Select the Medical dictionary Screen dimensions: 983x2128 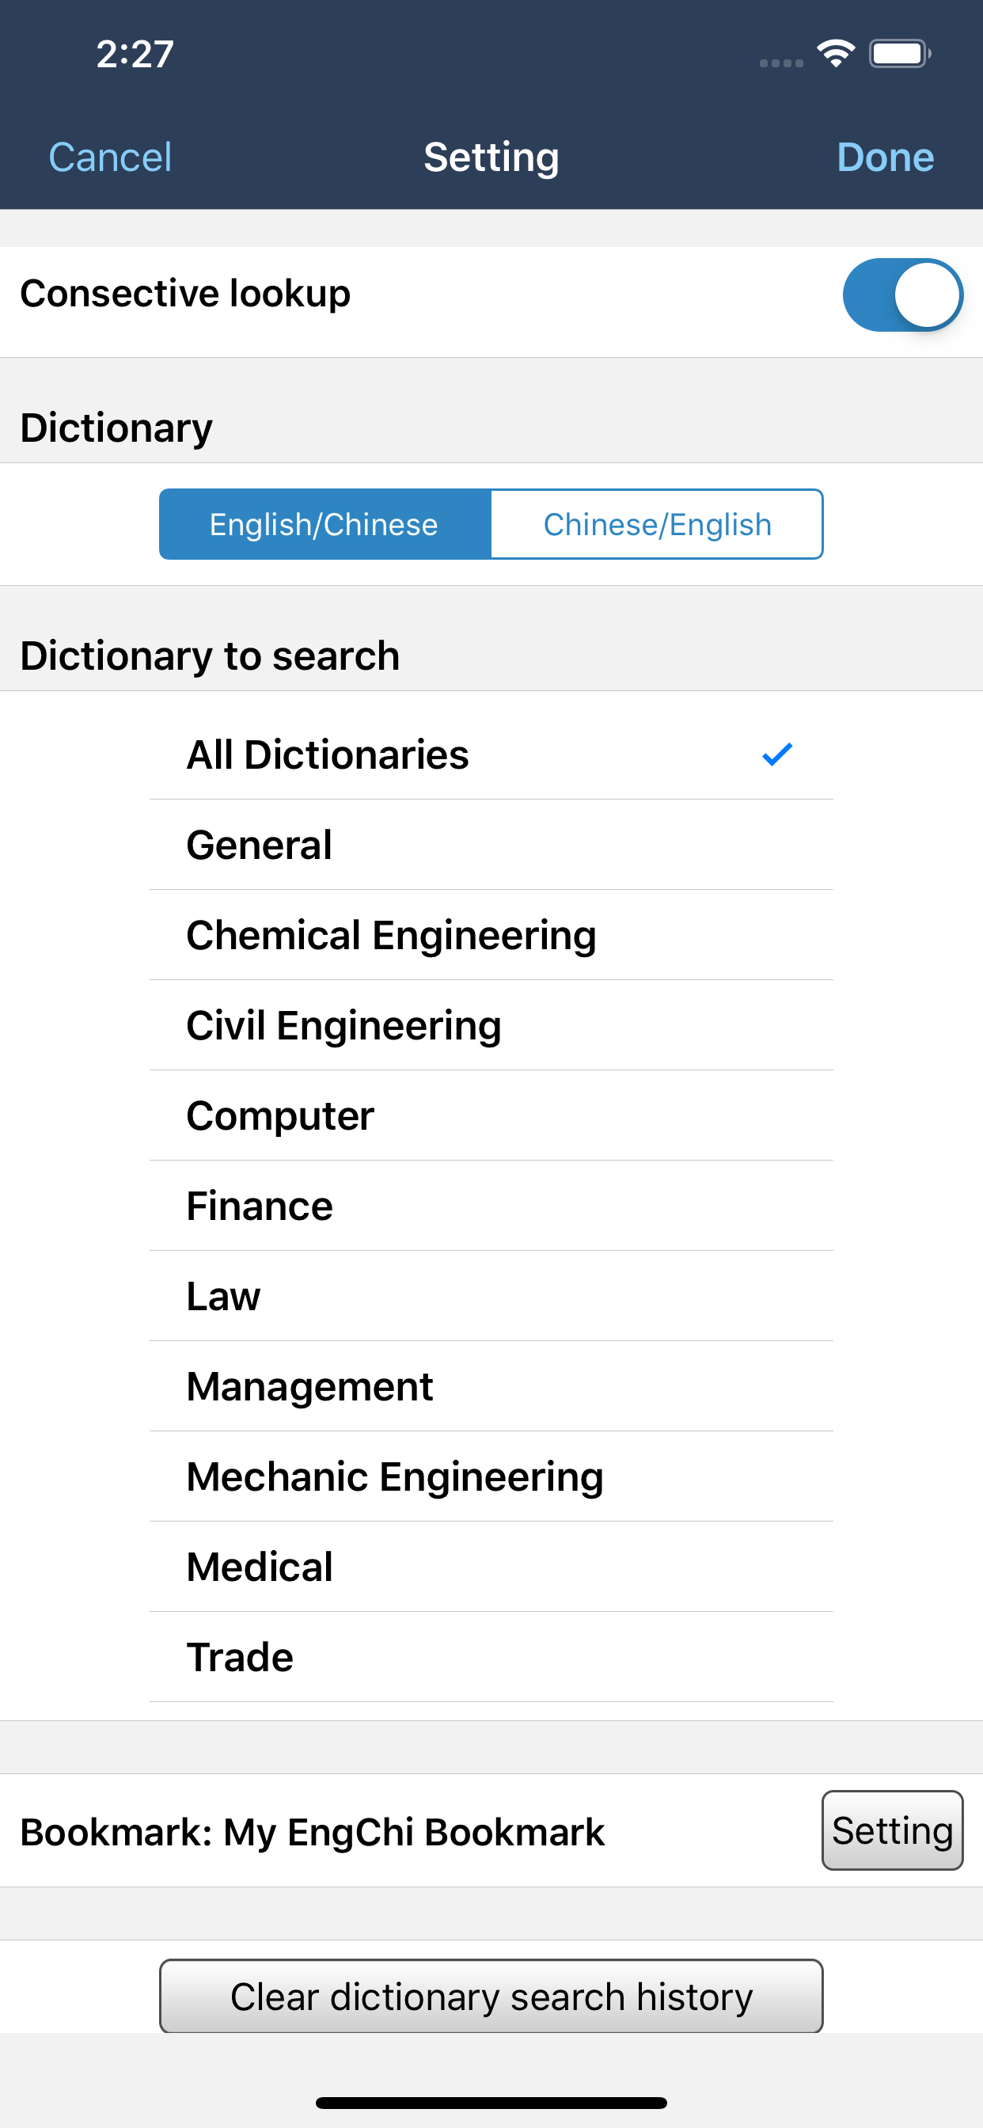491,1566
